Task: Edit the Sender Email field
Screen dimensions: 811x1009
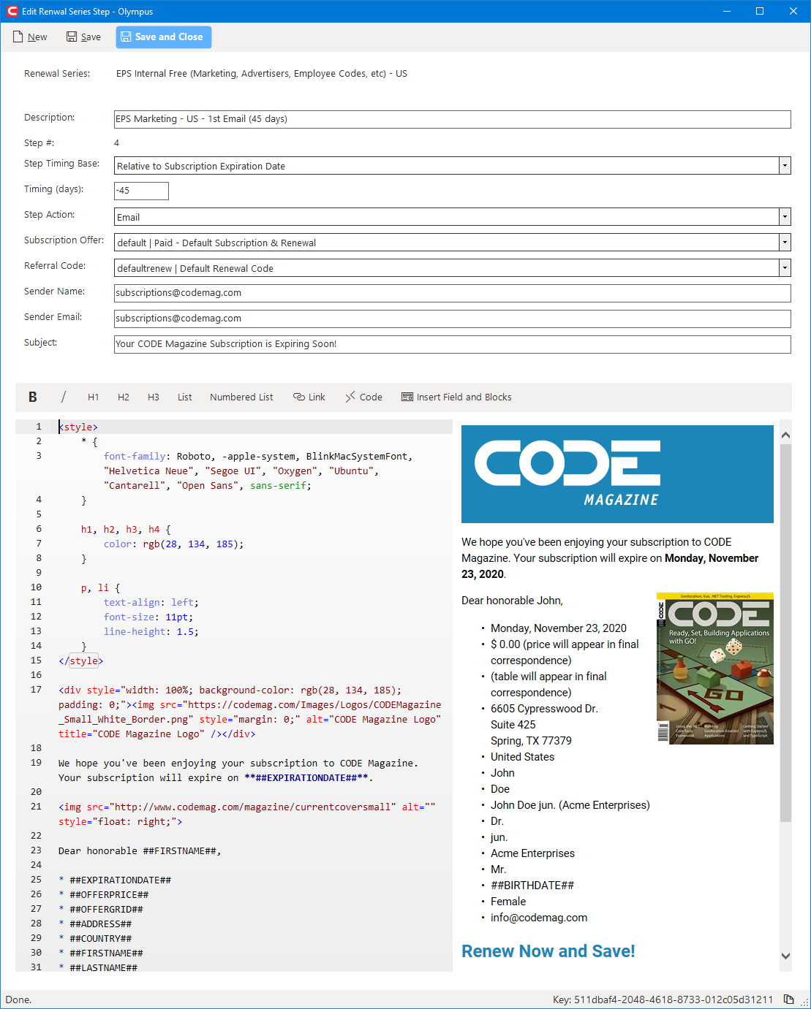Action: 452,319
